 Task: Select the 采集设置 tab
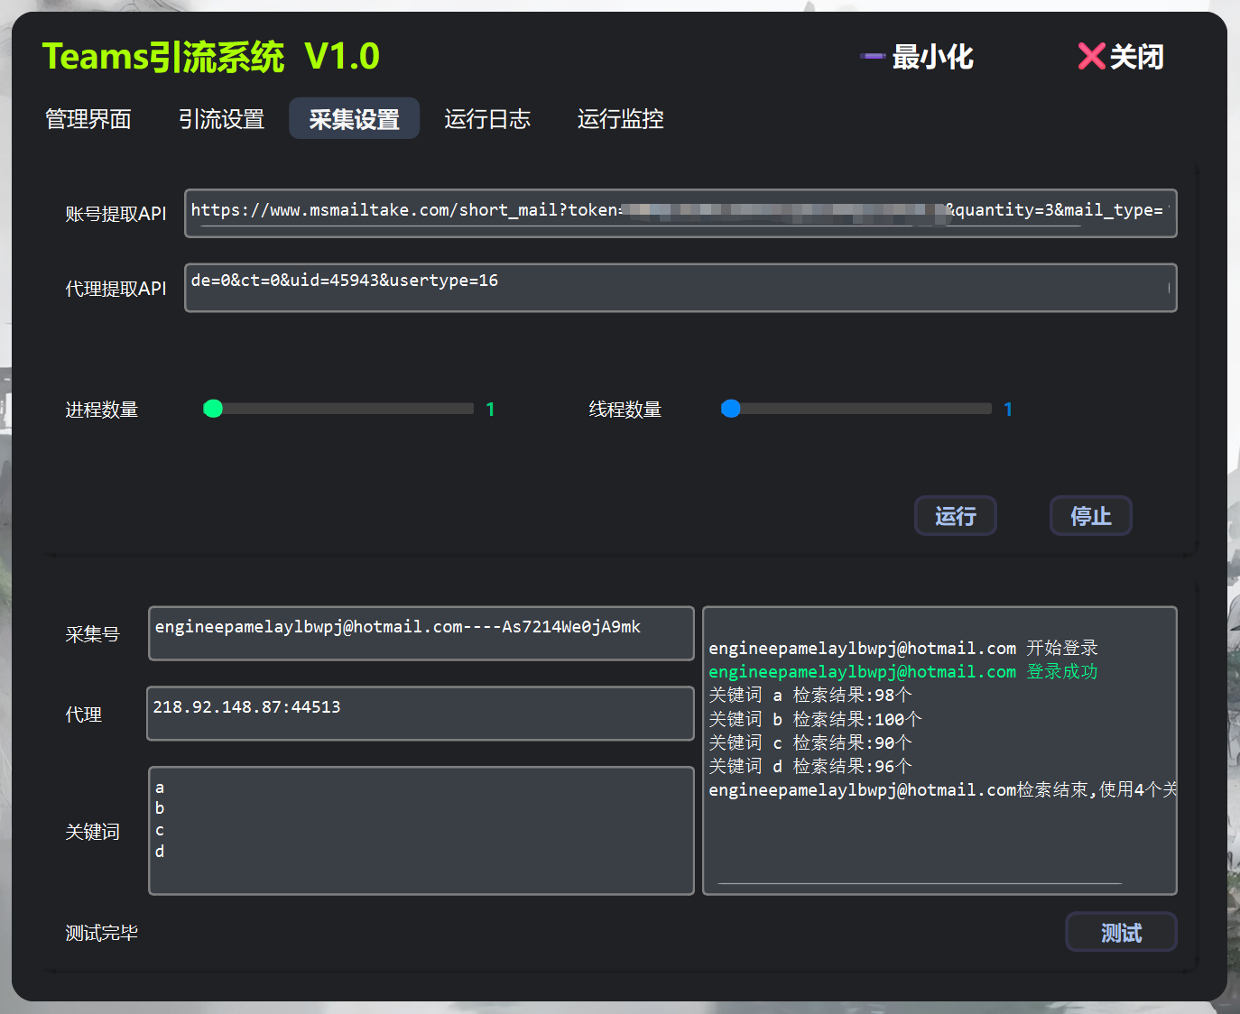pos(354,119)
